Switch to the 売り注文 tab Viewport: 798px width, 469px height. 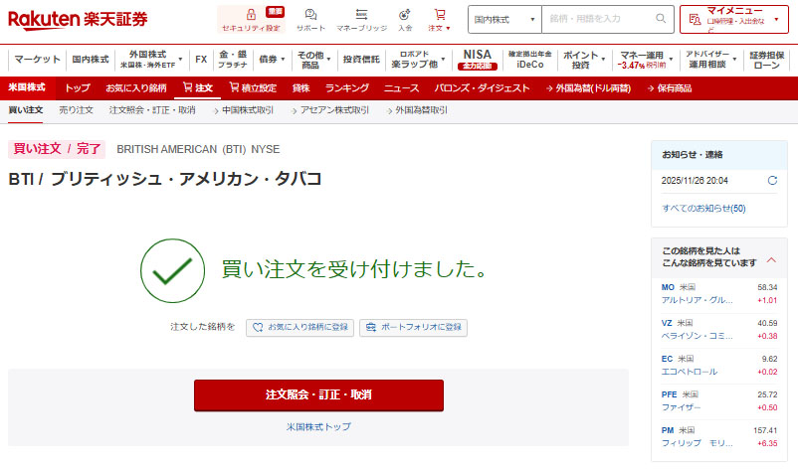click(76, 109)
